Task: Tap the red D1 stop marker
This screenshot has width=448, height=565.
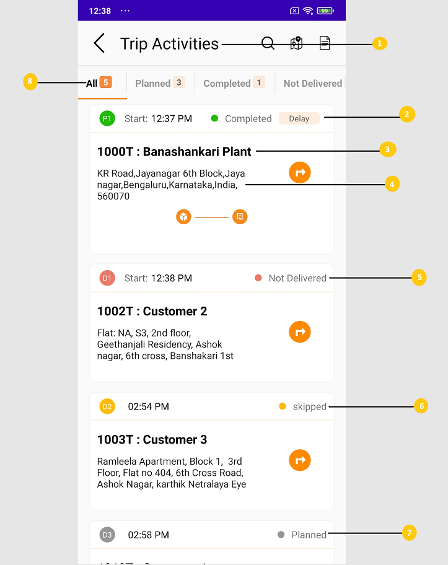Action: 107,278
